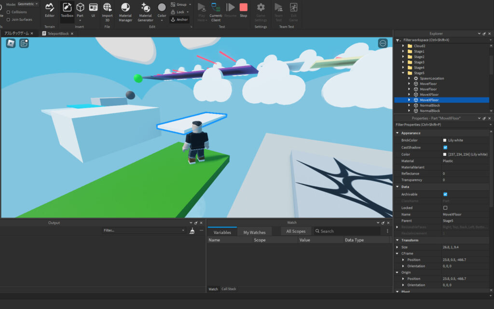The width and height of the screenshot is (494, 309).
Task: Switch Current Client view
Action: click(216, 12)
